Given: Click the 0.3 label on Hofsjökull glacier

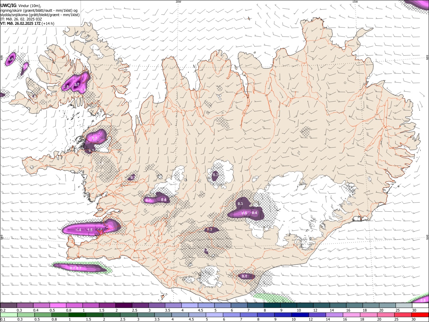Looking at the screenshot, I should coord(216,175).
